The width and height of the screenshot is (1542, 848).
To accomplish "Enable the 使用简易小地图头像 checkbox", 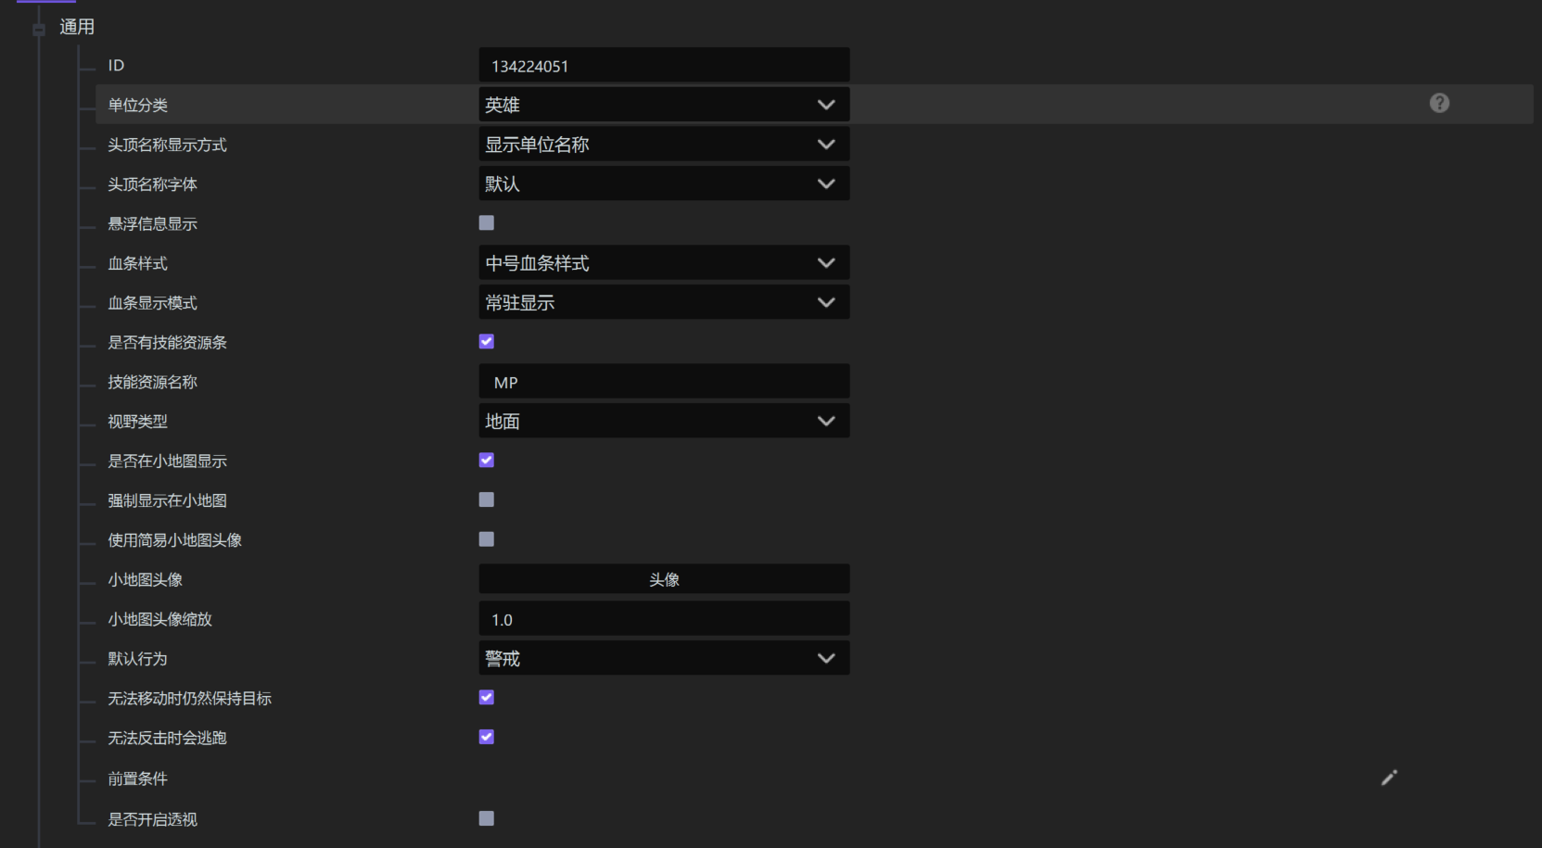I will point(487,538).
